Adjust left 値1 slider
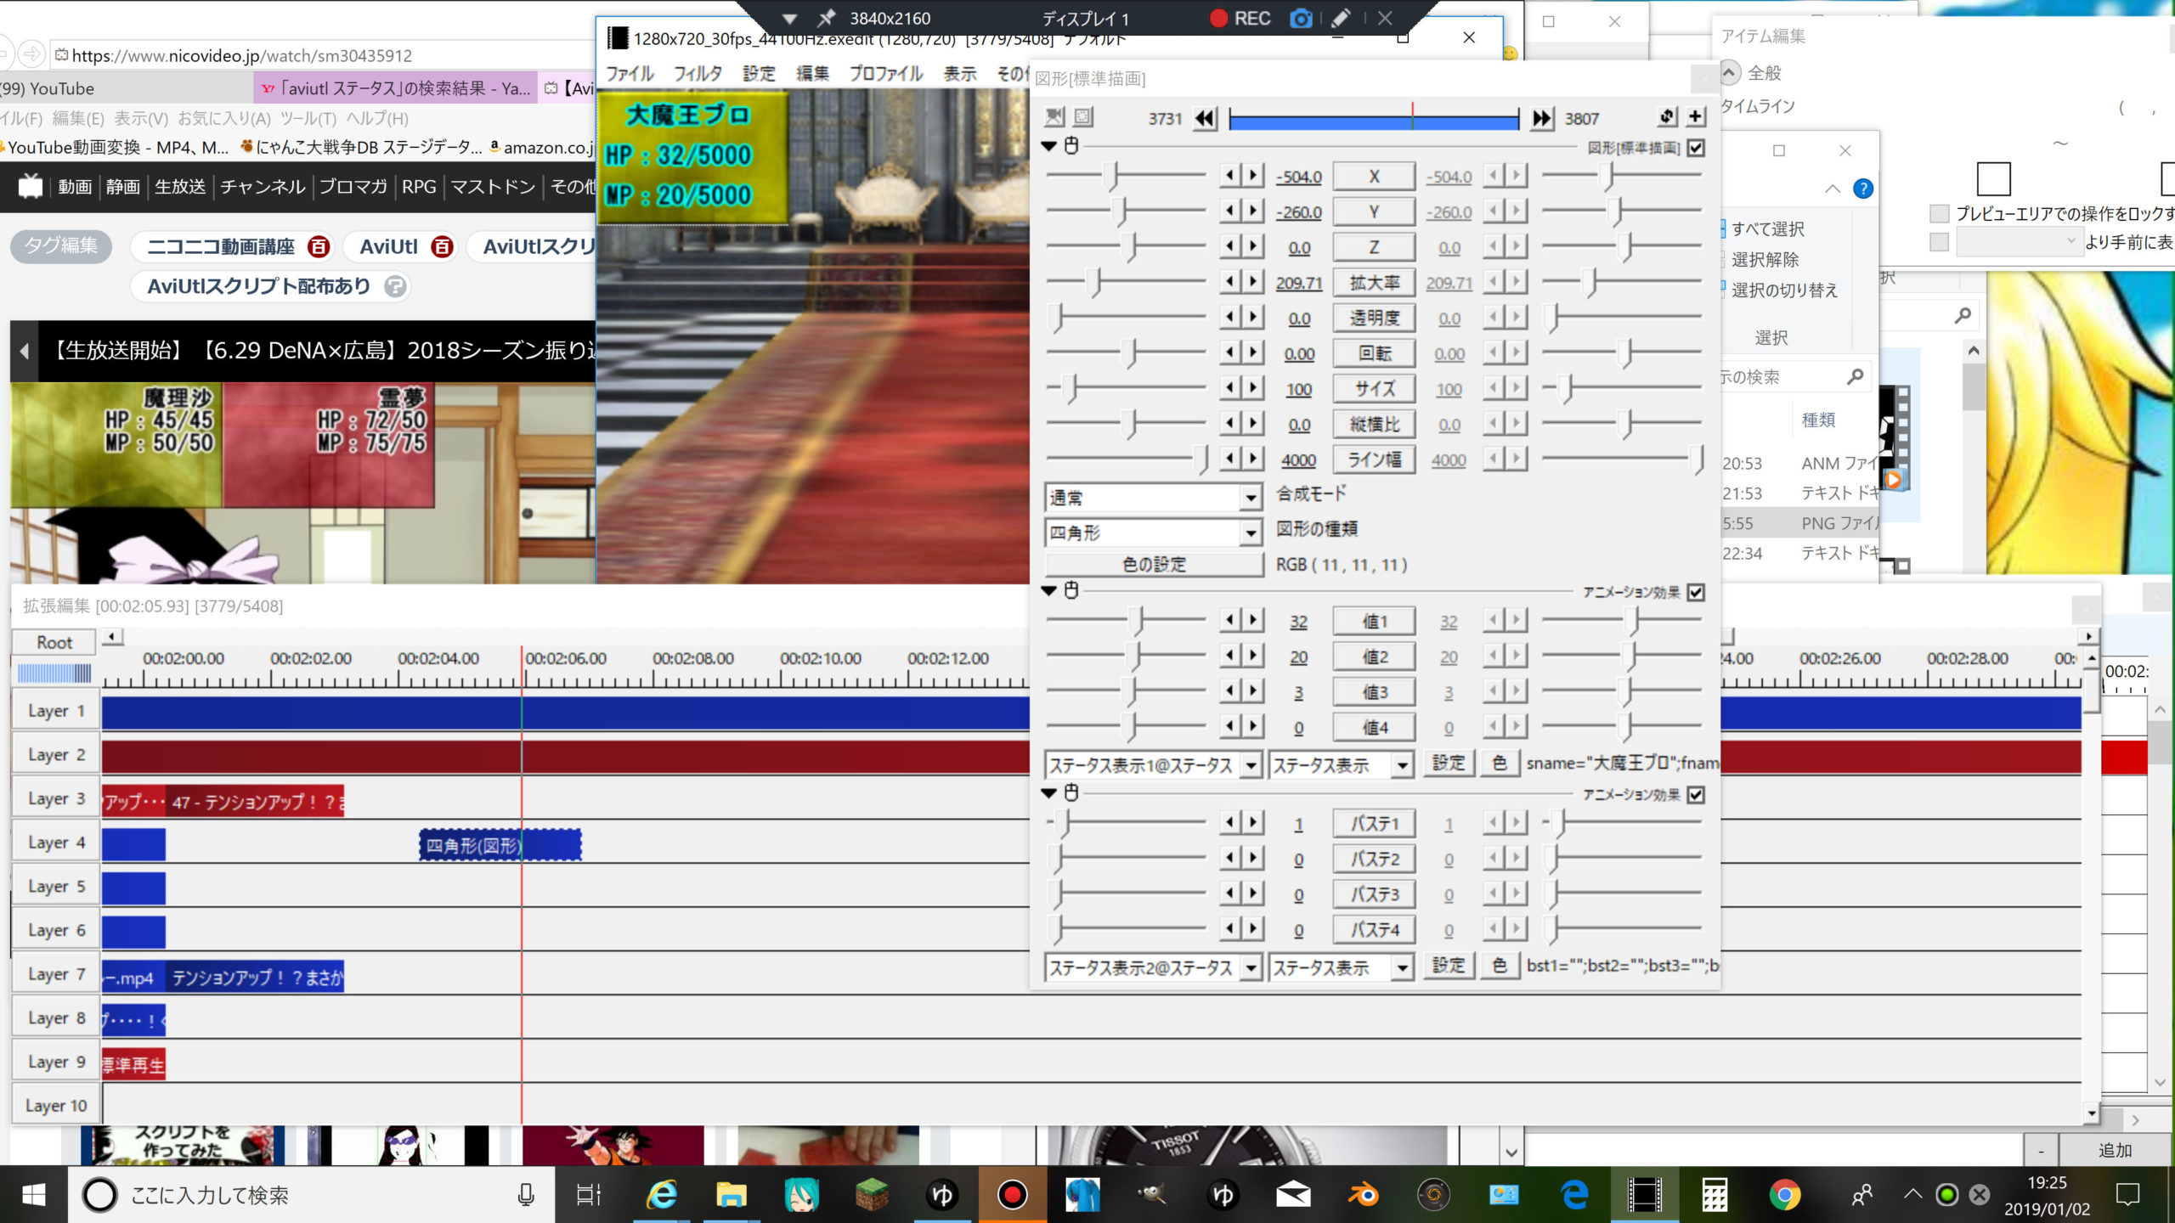This screenshot has height=1223, width=2175. (1126, 621)
